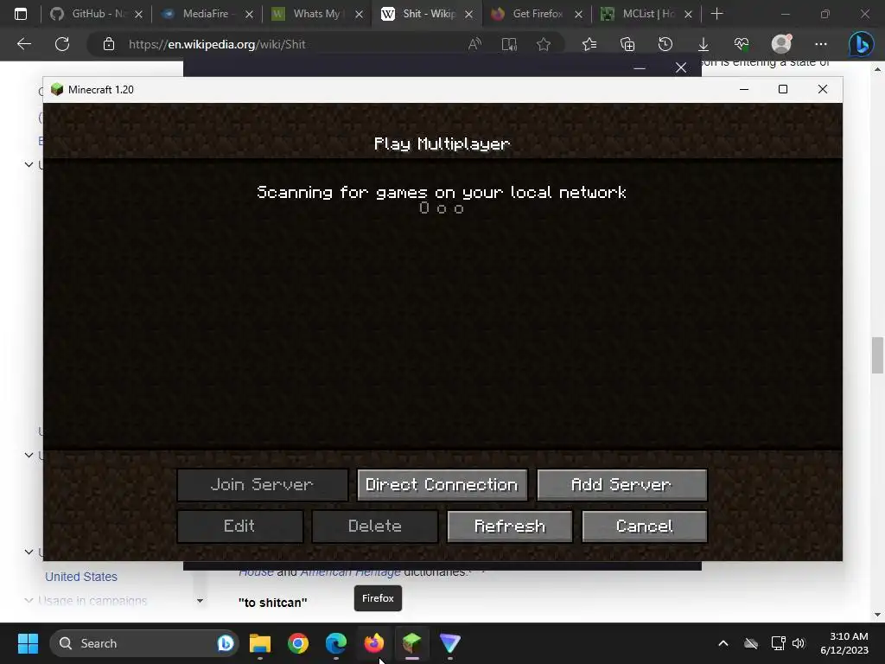Add this page to favorites
Viewport: 885px width, 664px height.
[x=544, y=44]
